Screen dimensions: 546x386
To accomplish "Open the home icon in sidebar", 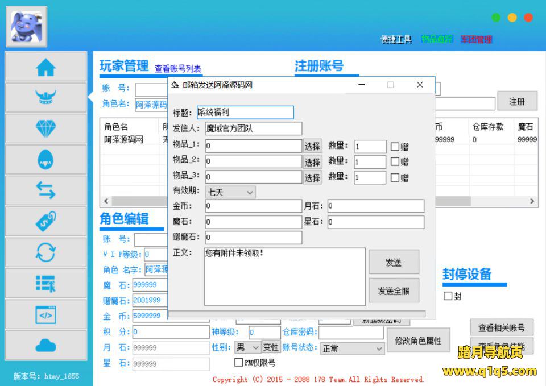I will (46, 68).
